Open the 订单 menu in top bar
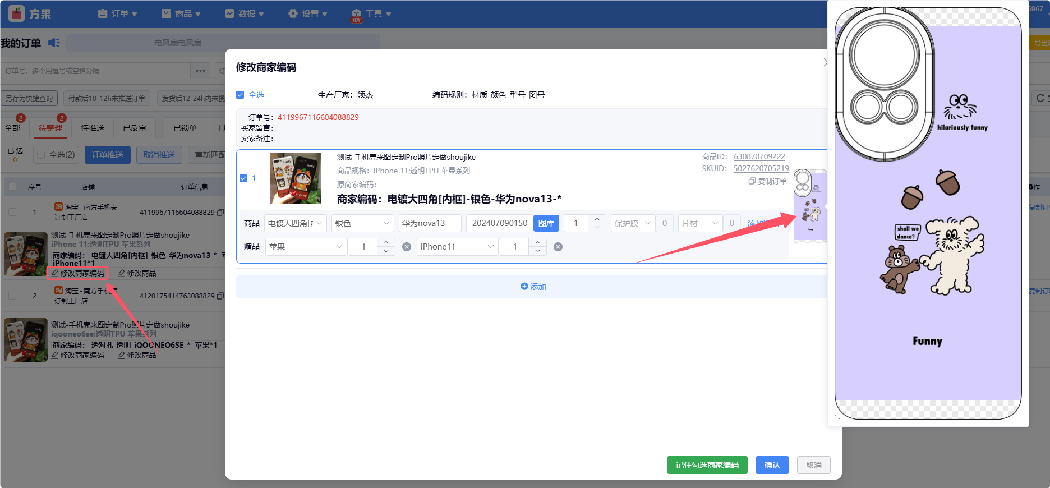The width and height of the screenshot is (1050, 488). coord(118,13)
